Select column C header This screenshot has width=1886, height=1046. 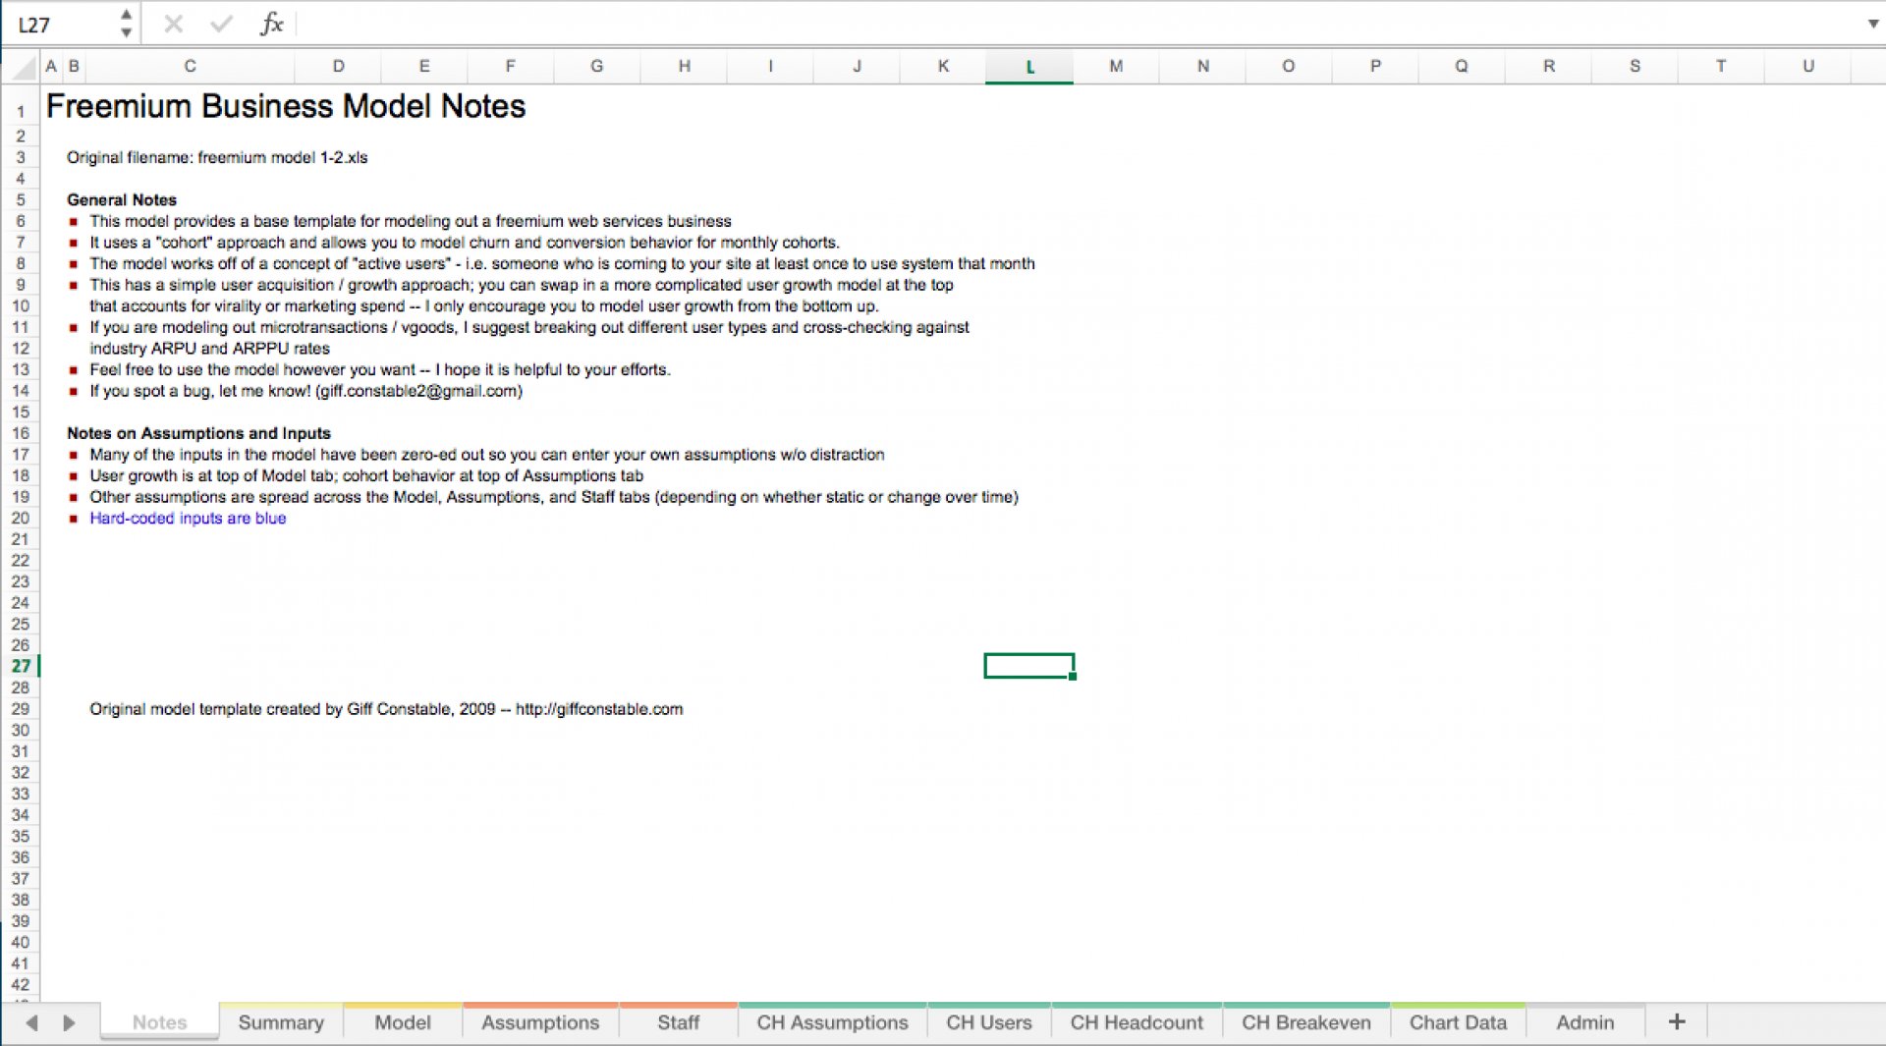click(x=190, y=67)
